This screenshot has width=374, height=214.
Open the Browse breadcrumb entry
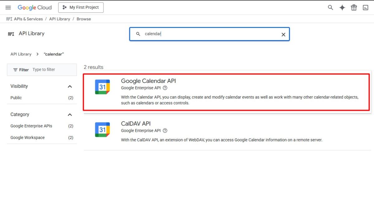tap(84, 19)
